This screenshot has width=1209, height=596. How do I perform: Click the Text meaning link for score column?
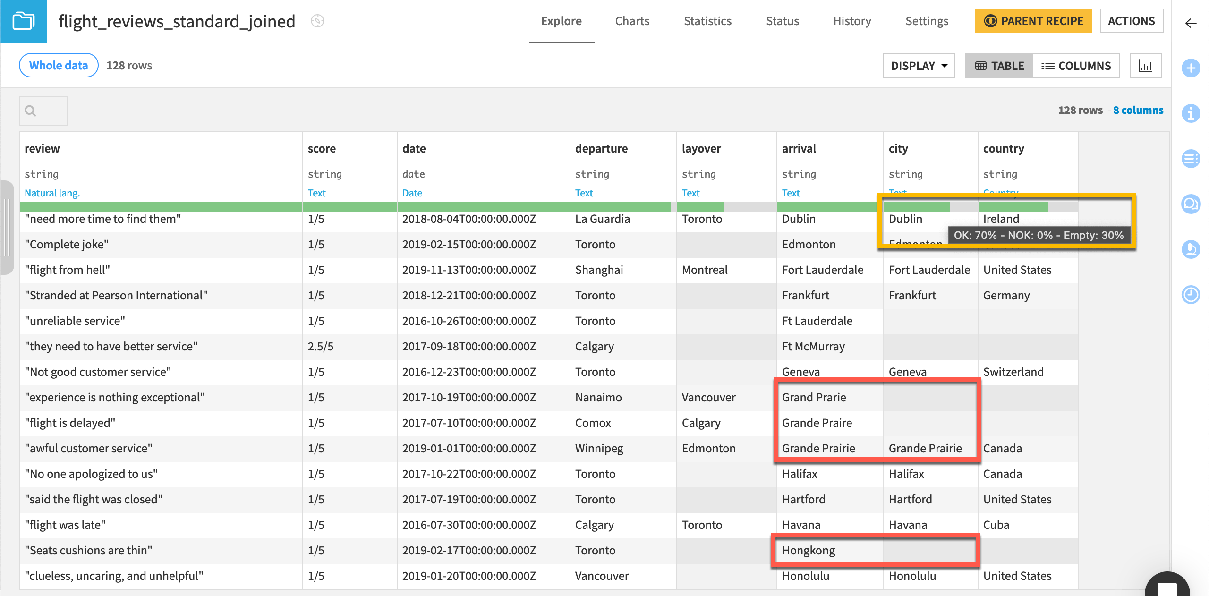[x=316, y=193]
